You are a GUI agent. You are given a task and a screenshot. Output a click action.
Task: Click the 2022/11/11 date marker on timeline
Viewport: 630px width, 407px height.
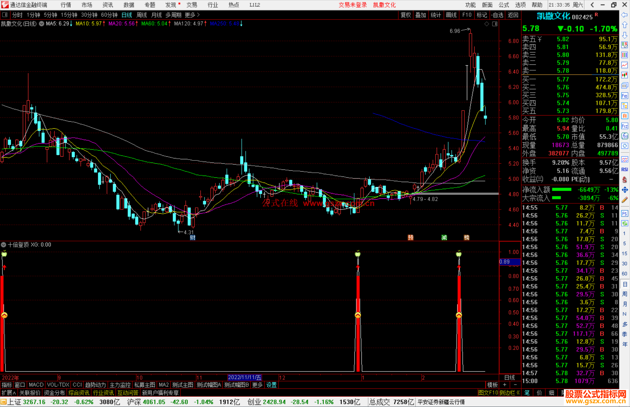click(244, 378)
